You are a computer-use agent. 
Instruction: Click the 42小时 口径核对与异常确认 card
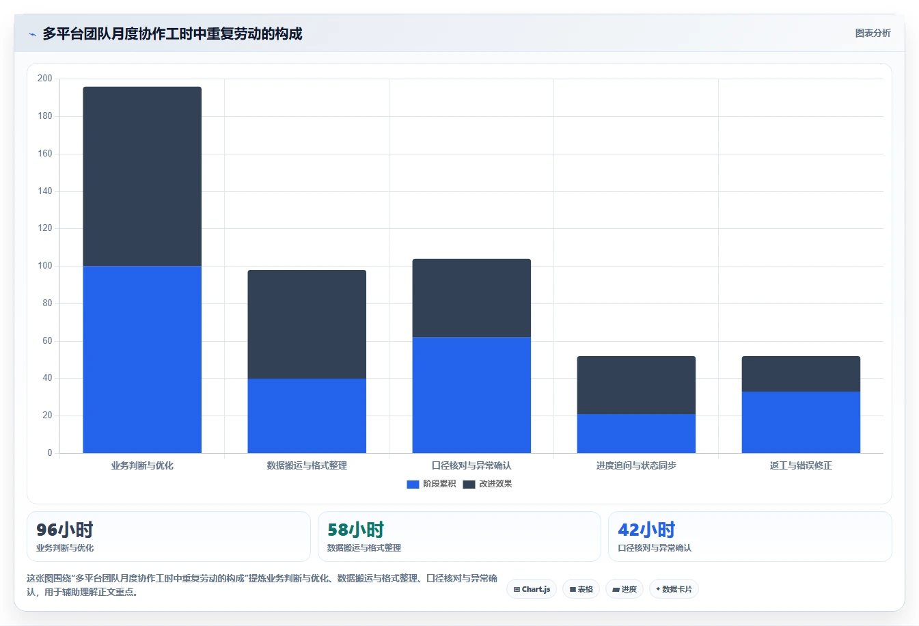point(750,536)
